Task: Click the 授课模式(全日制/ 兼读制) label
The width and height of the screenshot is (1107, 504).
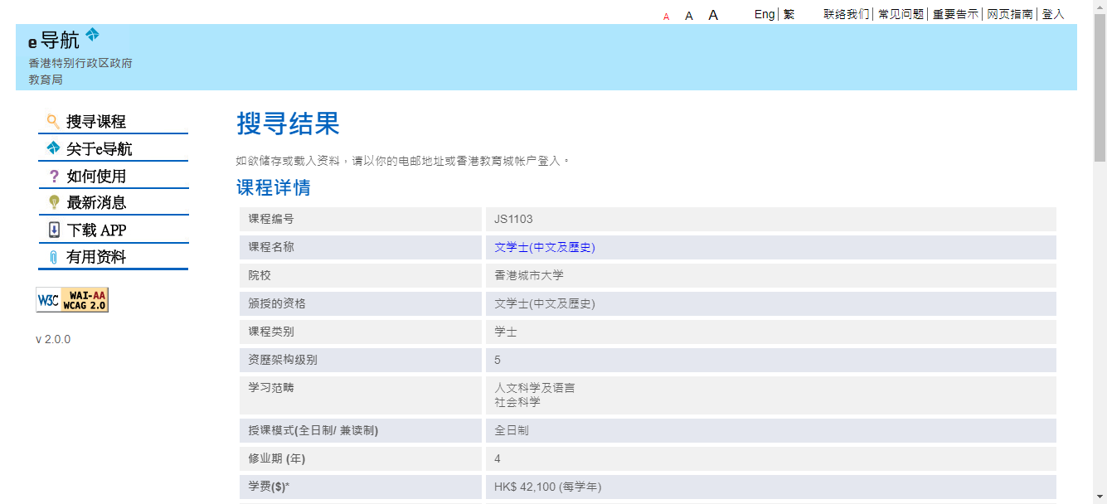Action: 313,430
